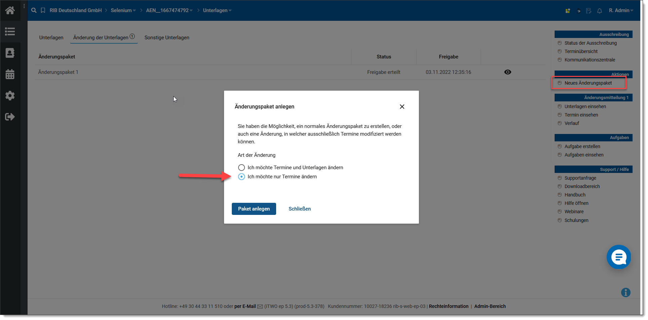Open Webinare
Image resolution: width=648 pixels, height=320 pixels.
(574, 212)
